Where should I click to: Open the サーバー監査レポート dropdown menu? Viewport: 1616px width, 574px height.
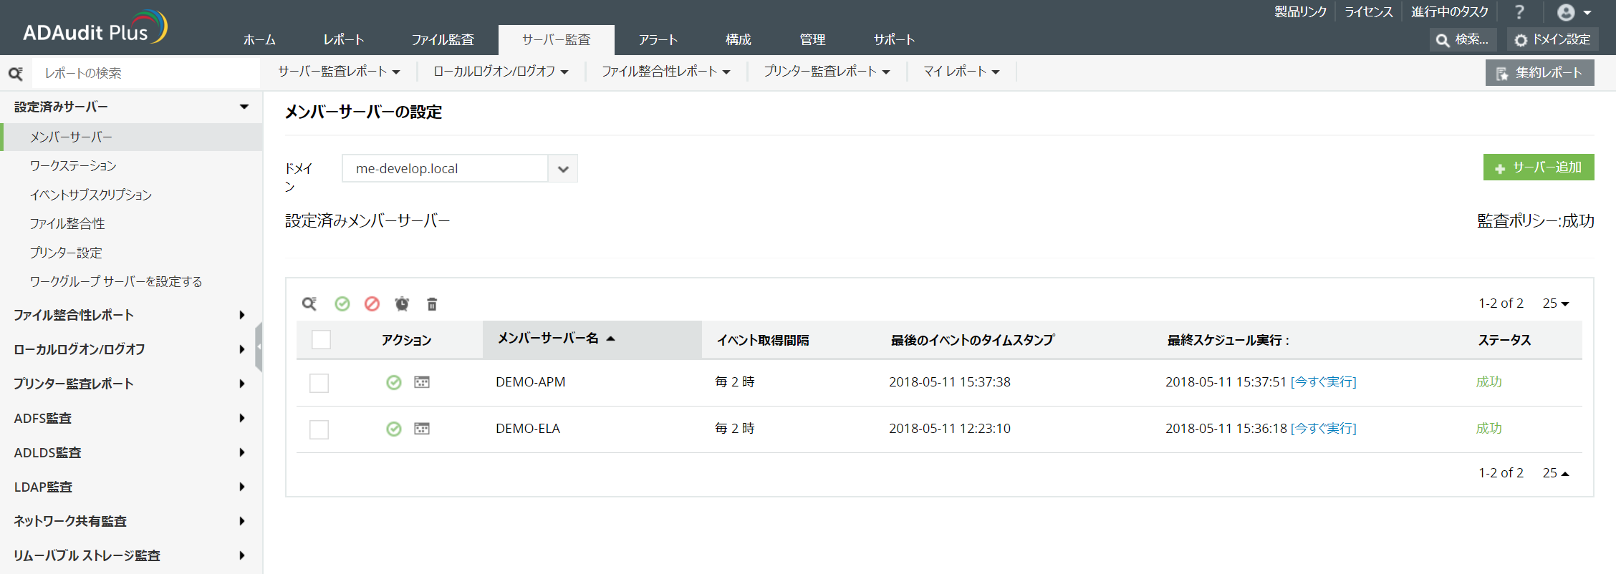pos(339,72)
